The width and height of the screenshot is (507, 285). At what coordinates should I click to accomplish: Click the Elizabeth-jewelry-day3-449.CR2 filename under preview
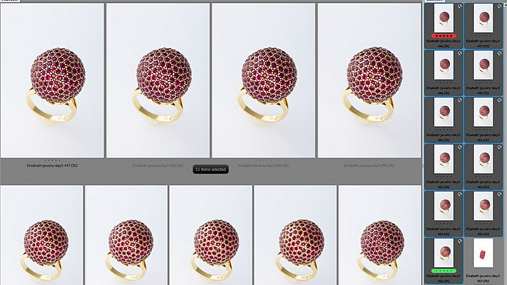tap(264, 165)
